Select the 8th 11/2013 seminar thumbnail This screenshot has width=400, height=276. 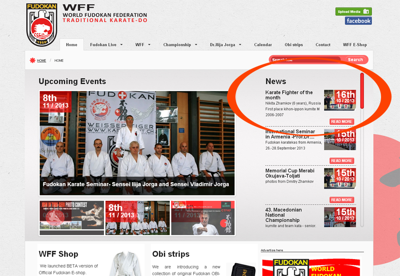[138, 218]
